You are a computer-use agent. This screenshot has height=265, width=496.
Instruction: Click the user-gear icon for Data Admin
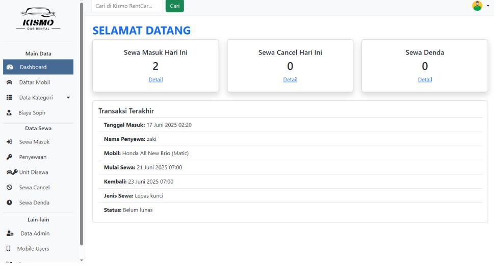9,233
